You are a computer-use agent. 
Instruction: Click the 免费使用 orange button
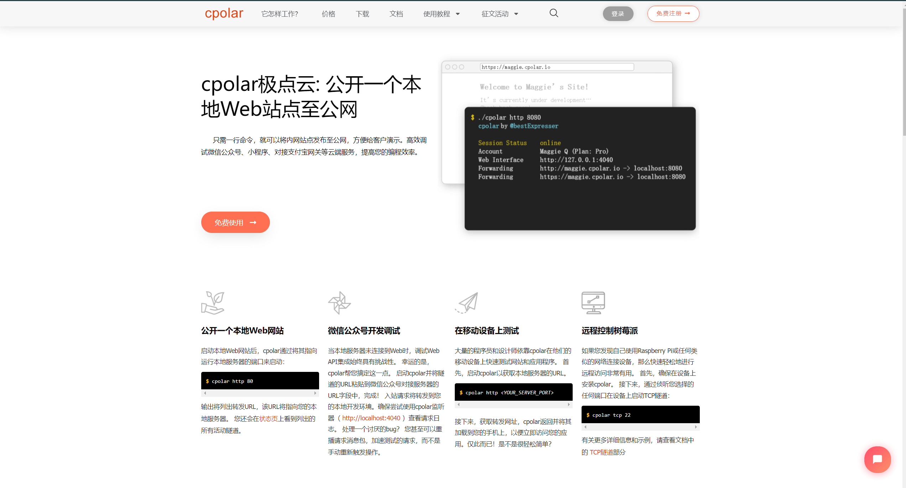235,222
